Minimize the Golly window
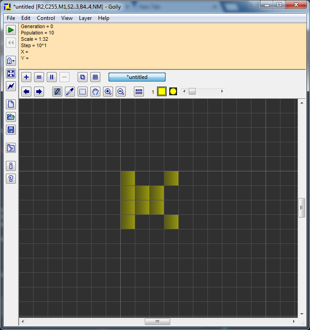 pyautogui.click(x=267, y=5)
